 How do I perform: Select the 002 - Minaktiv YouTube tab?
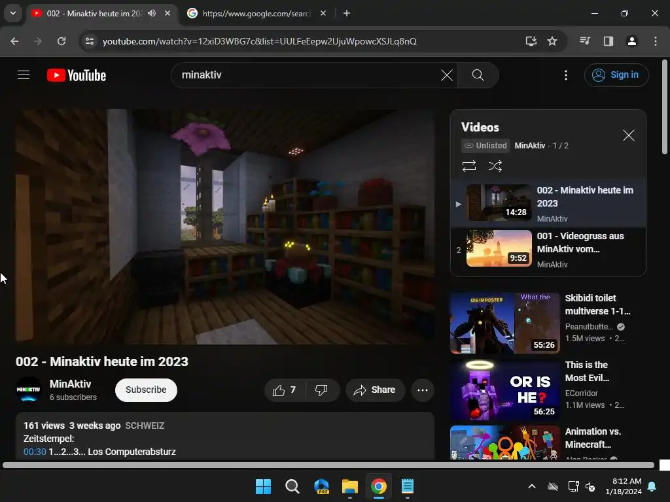click(x=94, y=13)
